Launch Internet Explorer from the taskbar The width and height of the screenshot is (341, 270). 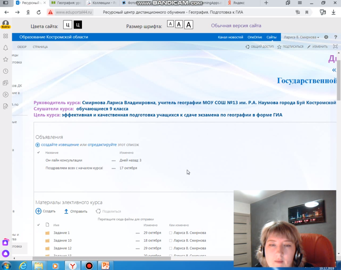[23, 266]
